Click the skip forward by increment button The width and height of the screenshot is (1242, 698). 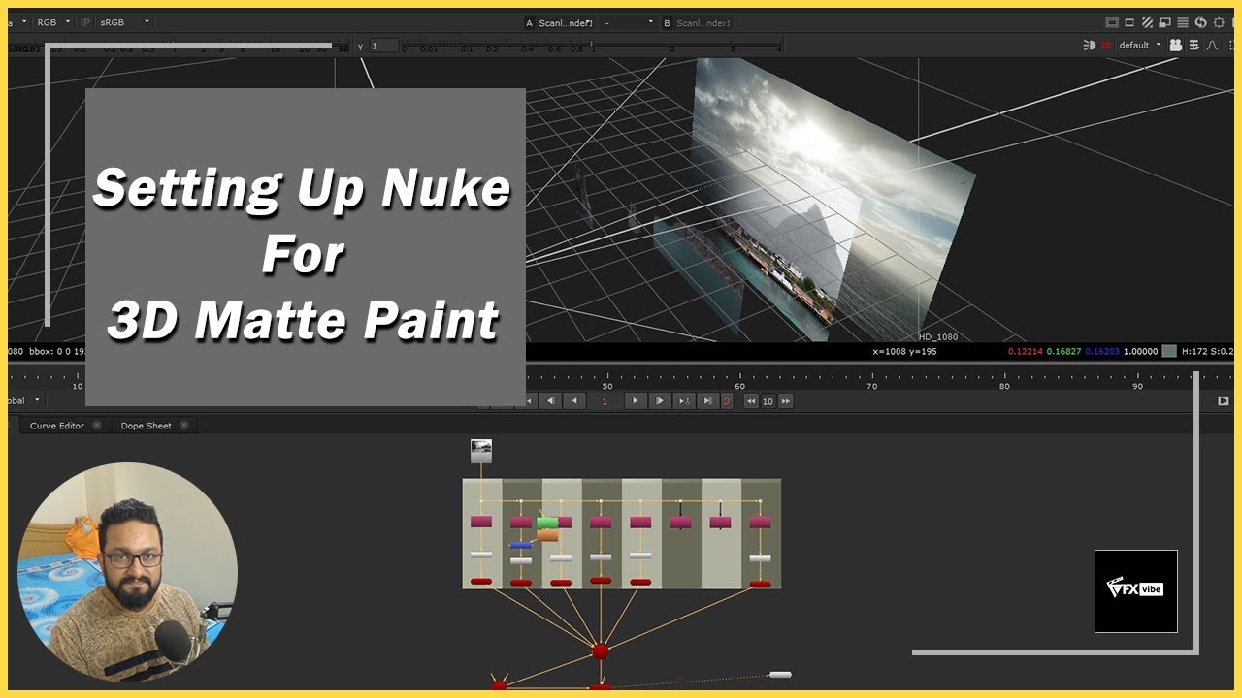[x=786, y=401]
